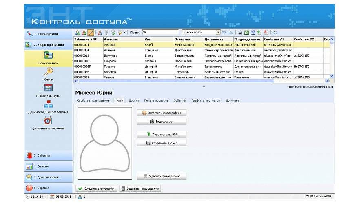Open Графики доступа schedule icon
This screenshot has width=359, height=204.
(x=48, y=88)
